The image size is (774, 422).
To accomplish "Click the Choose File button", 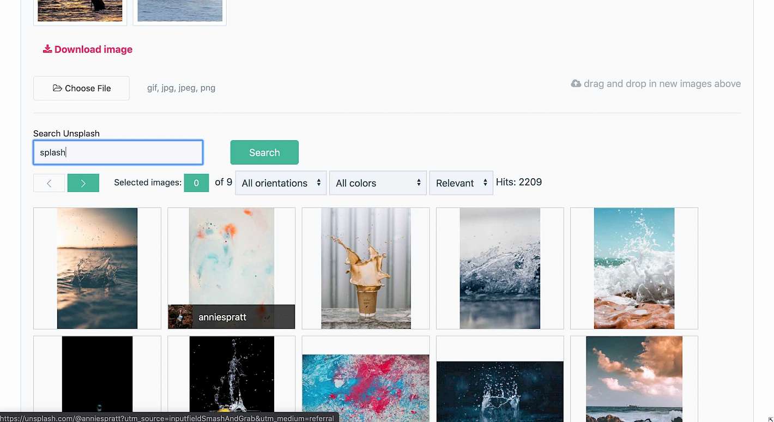I will [x=81, y=88].
